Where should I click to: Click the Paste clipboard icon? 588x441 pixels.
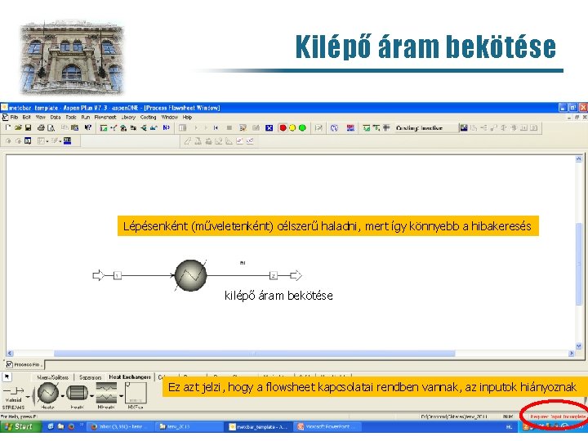74,128
